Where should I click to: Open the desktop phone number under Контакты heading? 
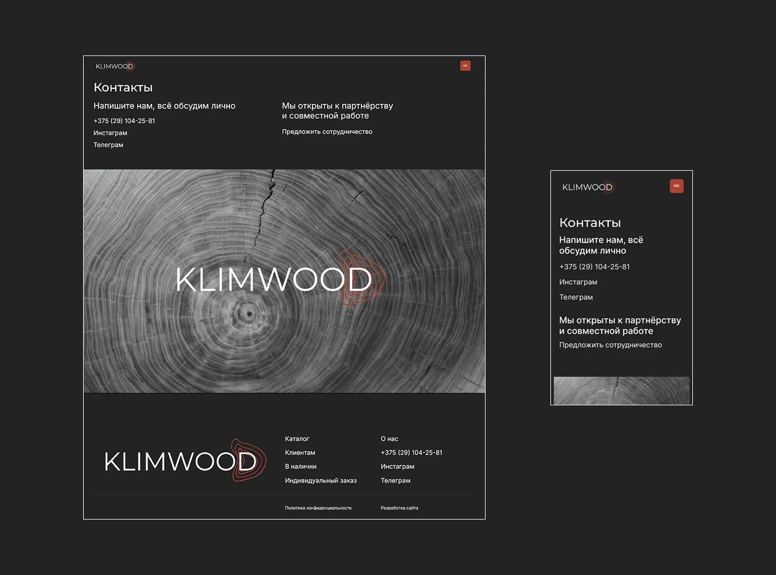(124, 121)
